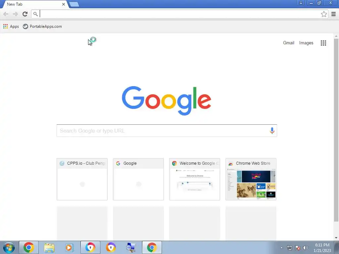This screenshot has width=339, height=254.
Task: Click the back navigation arrow
Action: 6,14
